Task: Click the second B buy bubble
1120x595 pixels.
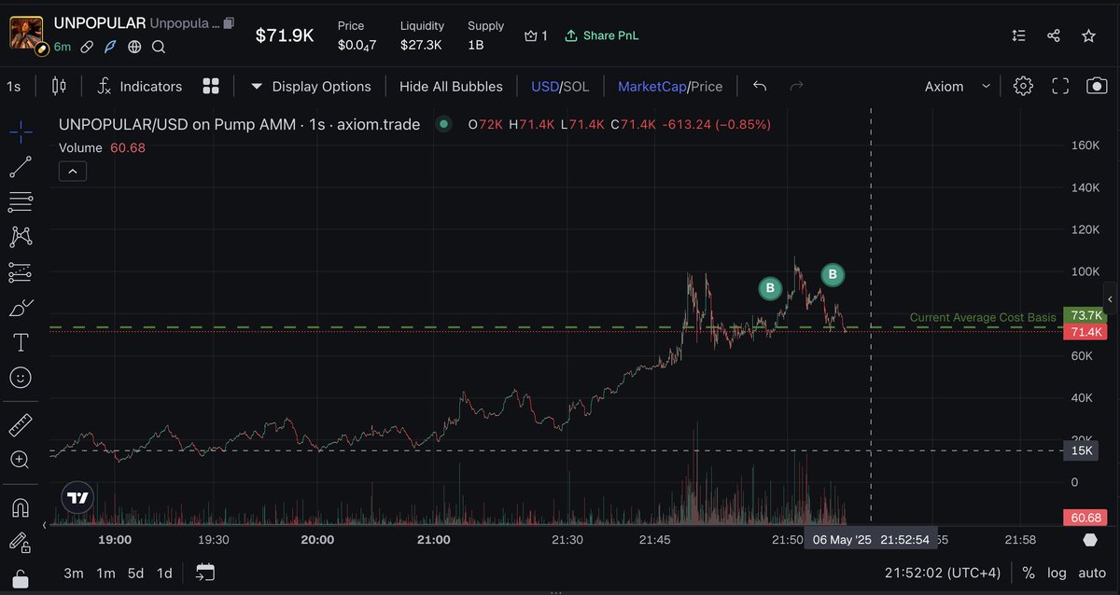Action: point(833,274)
